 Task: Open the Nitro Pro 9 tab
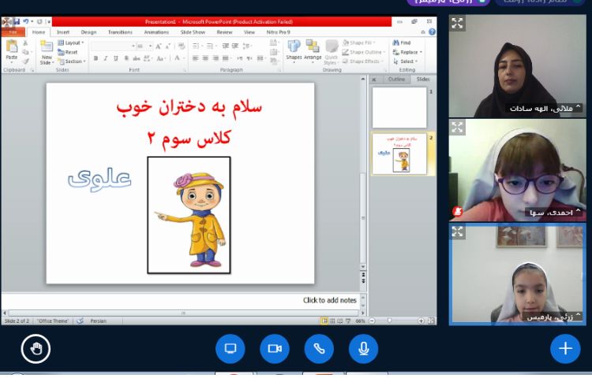point(279,32)
